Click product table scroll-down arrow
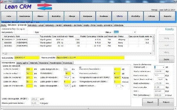Viewport: 177px width, 110px height. [x=153, y=51]
